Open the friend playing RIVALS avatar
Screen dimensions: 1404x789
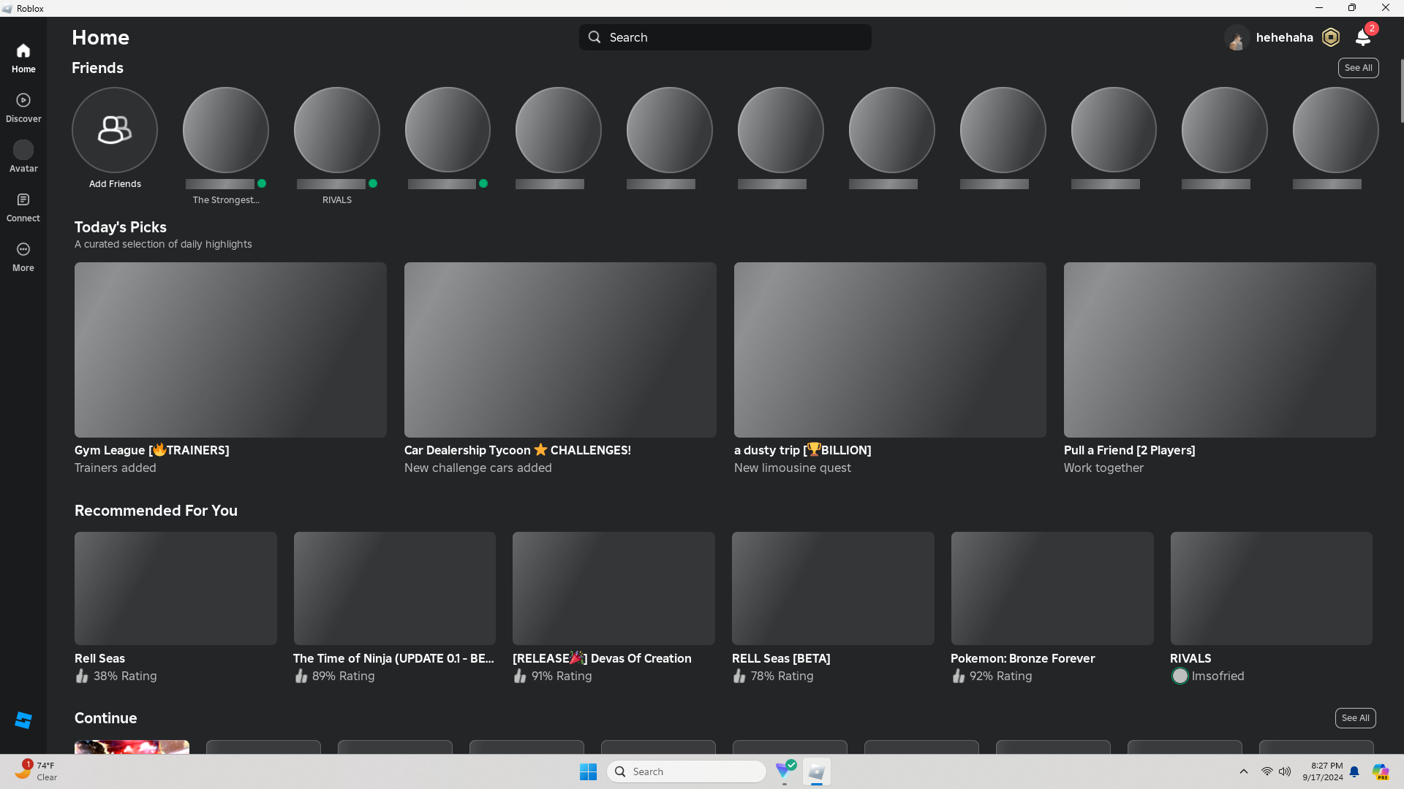[336, 130]
